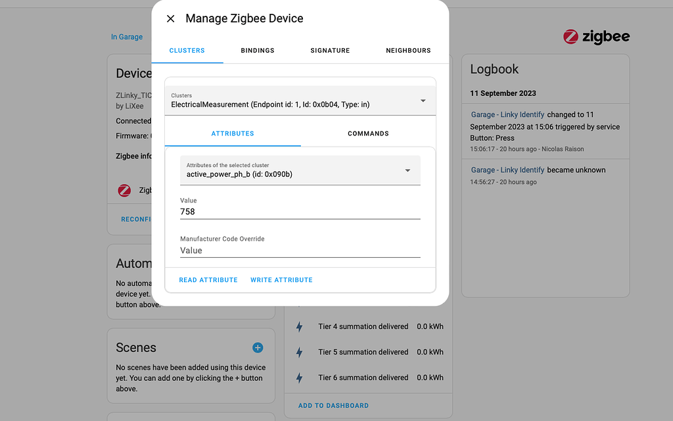The height and width of the screenshot is (421, 673).
Task: Open Tier 5 summation delivered entity
Action: 368,353
